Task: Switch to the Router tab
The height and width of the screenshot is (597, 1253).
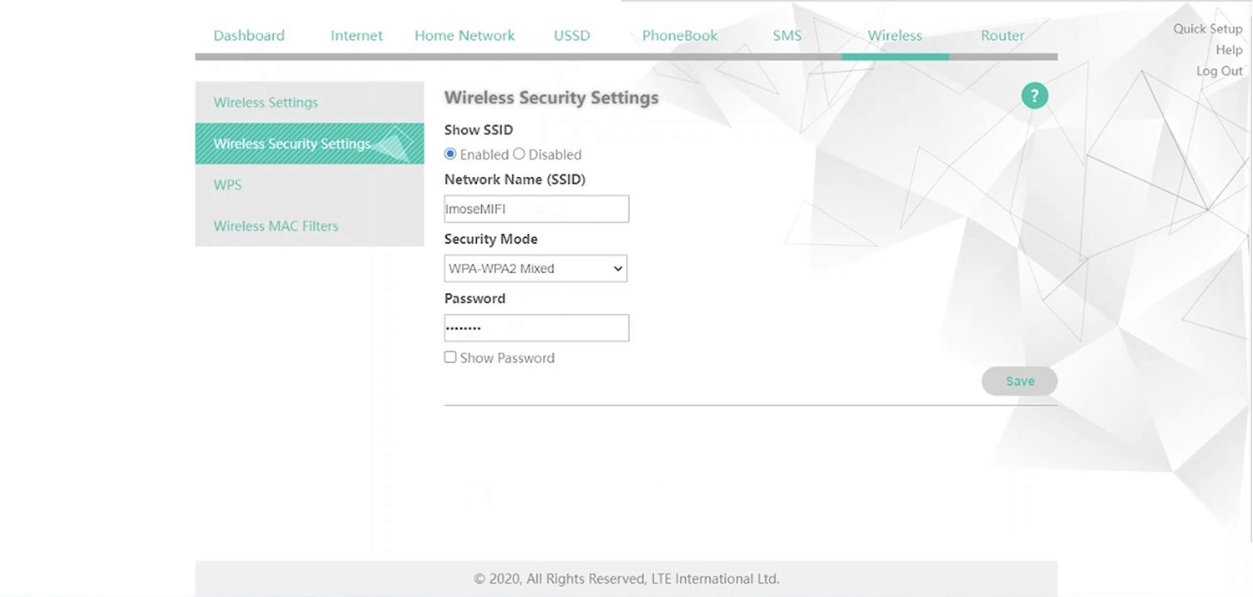Action: 1002,36
